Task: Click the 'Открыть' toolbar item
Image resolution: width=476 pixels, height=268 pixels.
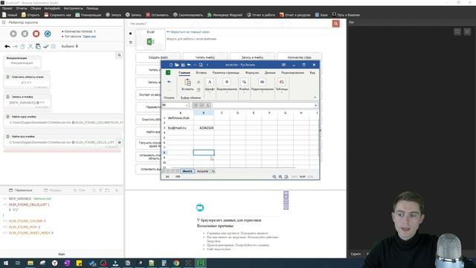Action: (30, 15)
